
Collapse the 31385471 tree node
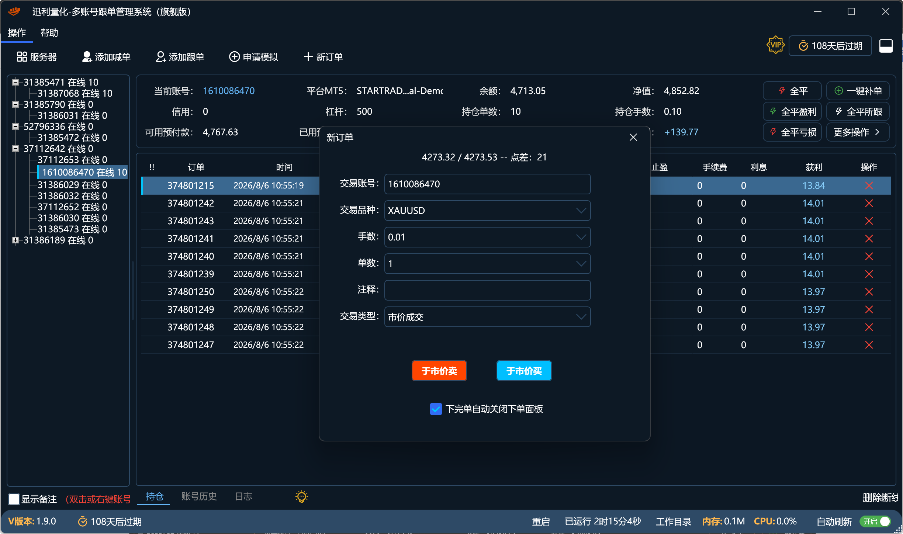pos(15,82)
